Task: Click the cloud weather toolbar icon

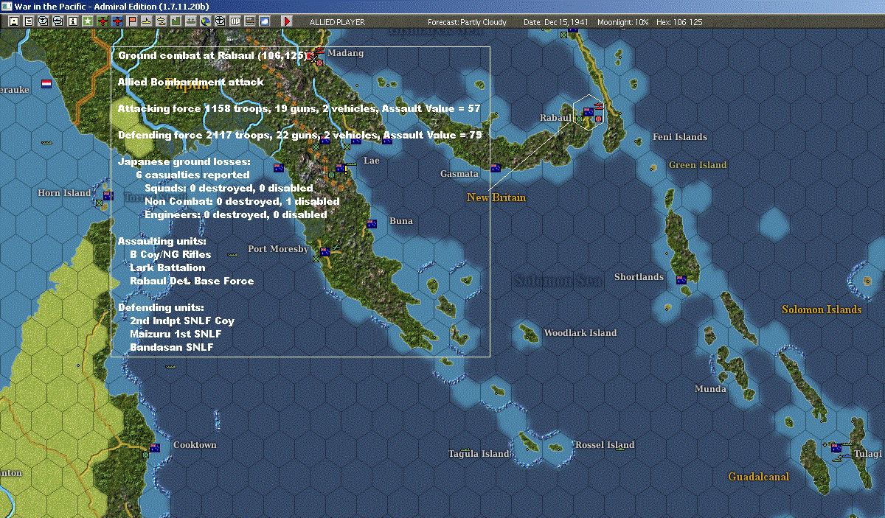Action: click(264, 21)
